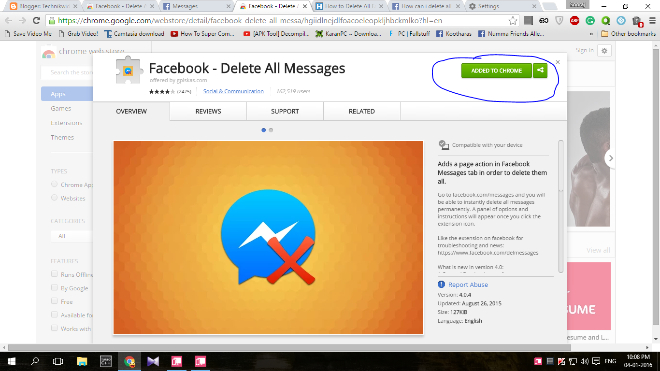This screenshot has width=660, height=371.
Task: Open the Chrome hamburger menu
Action: pyautogui.click(x=652, y=21)
